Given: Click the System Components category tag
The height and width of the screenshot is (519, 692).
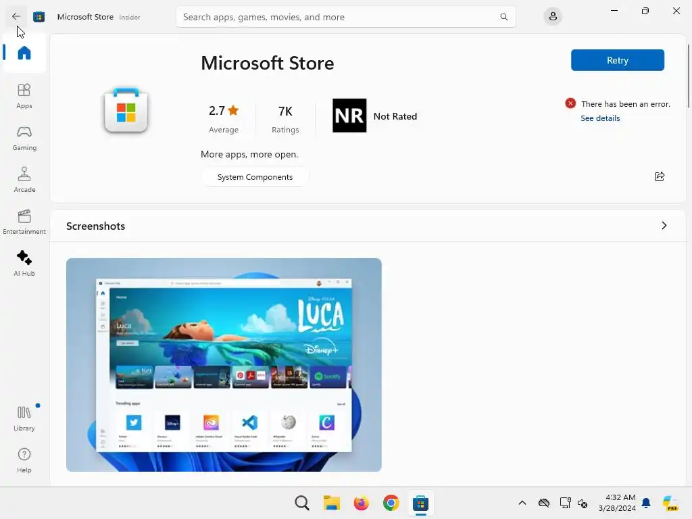Looking at the screenshot, I should tap(255, 177).
